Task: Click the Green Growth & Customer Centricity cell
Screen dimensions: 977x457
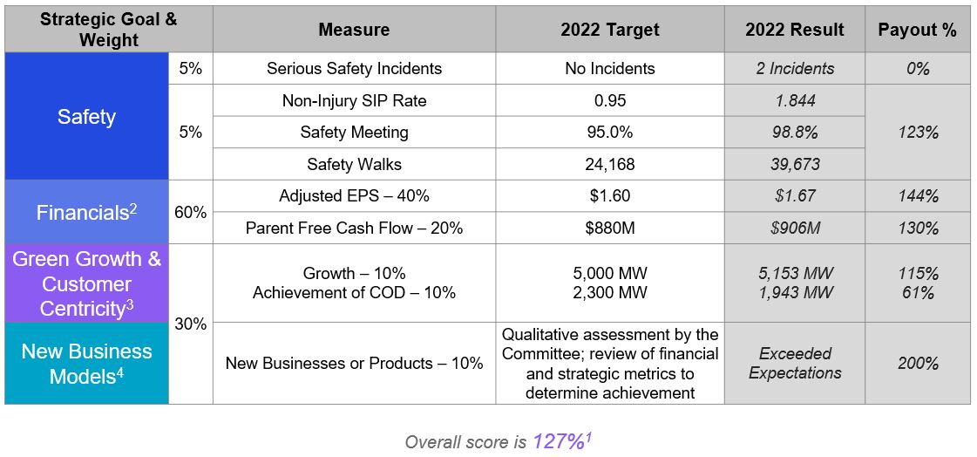Action: pyautogui.click(x=86, y=283)
